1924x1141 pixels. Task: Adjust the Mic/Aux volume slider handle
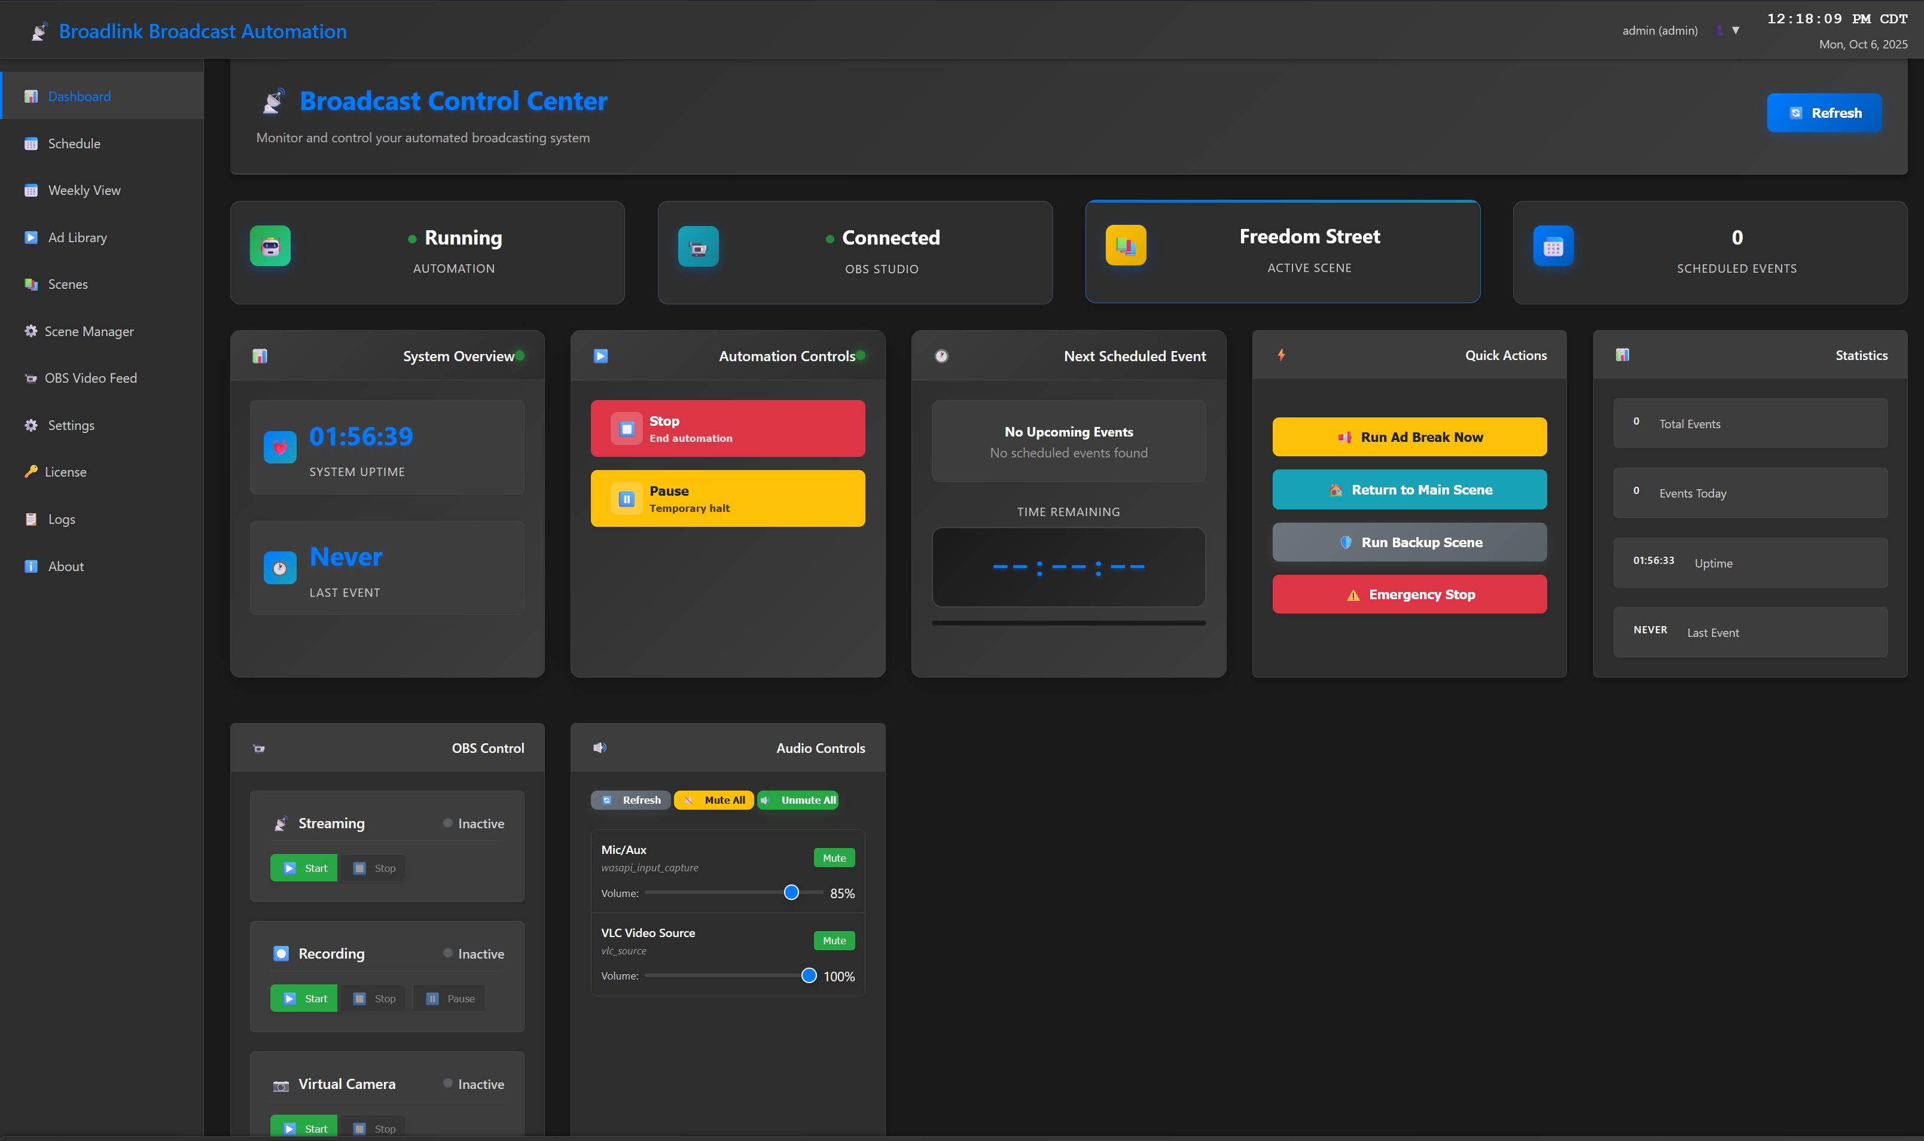point(791,893)
